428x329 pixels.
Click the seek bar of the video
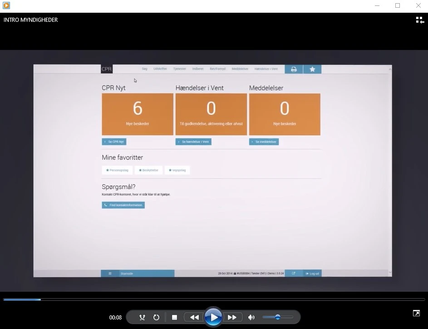(x=213, y=299)
